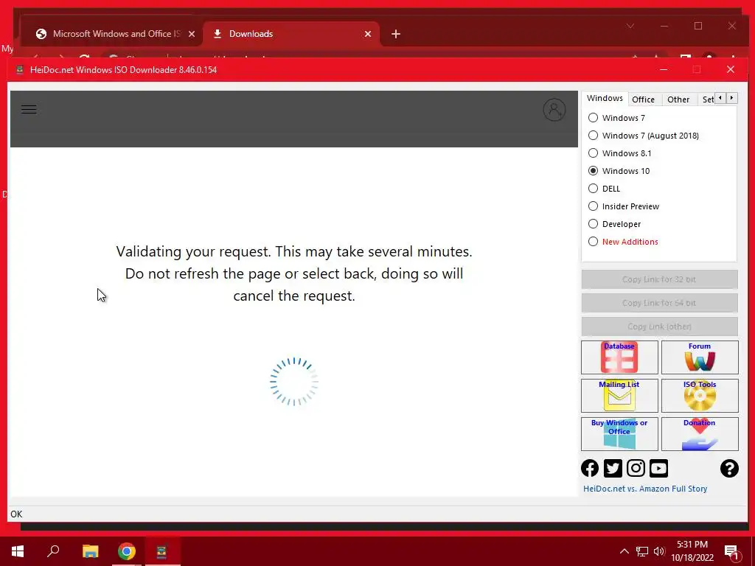Switch to the Office tab
This screenshot has width=755, height=566.
pos(643,99)
